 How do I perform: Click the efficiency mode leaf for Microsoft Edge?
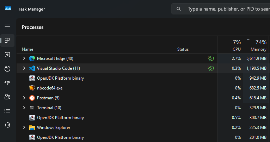pos(211,58)
